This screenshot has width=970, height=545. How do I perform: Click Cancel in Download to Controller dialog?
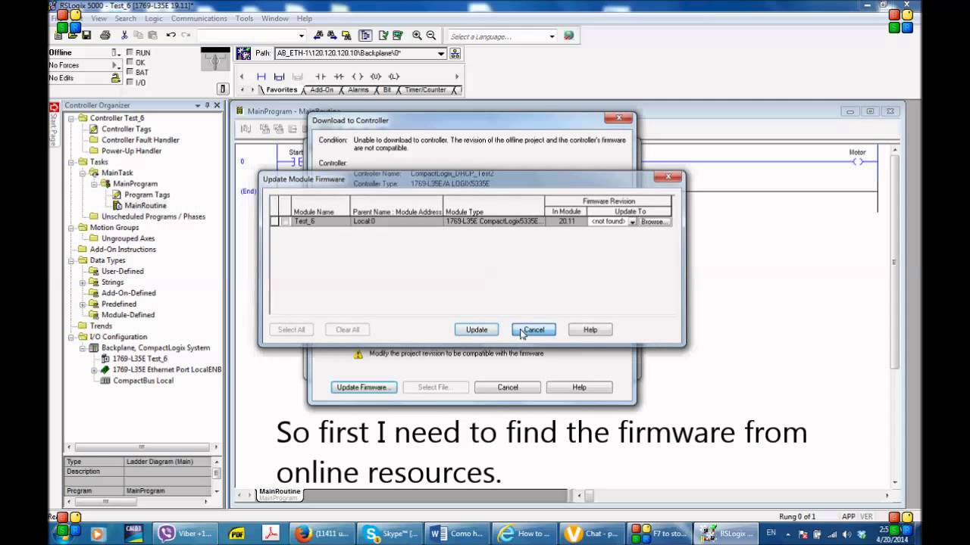point(508,387)
